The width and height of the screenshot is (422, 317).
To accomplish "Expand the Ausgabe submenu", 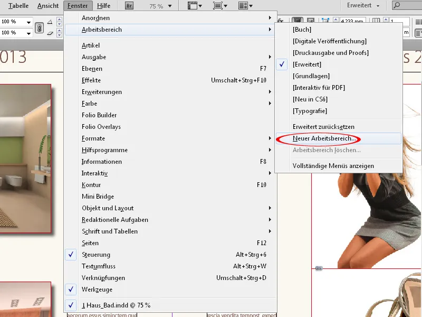I will click(x=171, y=57).
